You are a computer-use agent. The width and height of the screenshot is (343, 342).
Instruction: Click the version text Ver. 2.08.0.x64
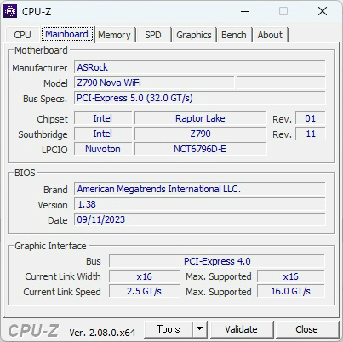pos(102,333)
